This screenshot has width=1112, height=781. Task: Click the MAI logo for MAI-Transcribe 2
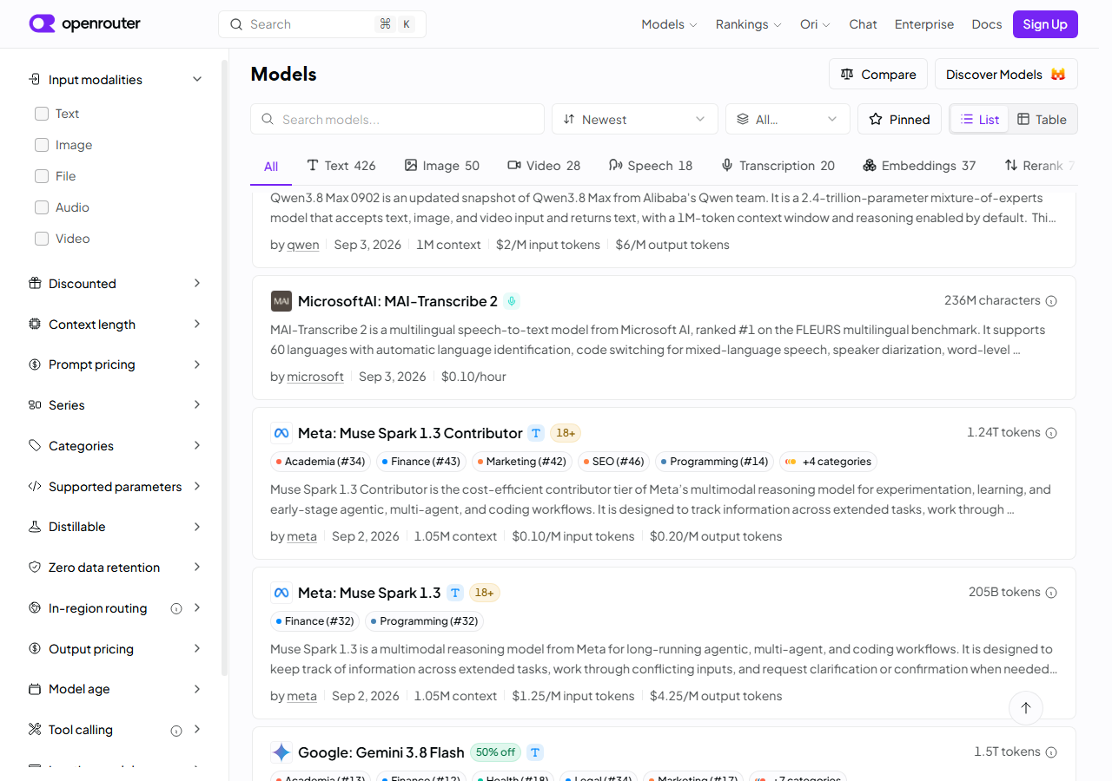click(281, 301)
